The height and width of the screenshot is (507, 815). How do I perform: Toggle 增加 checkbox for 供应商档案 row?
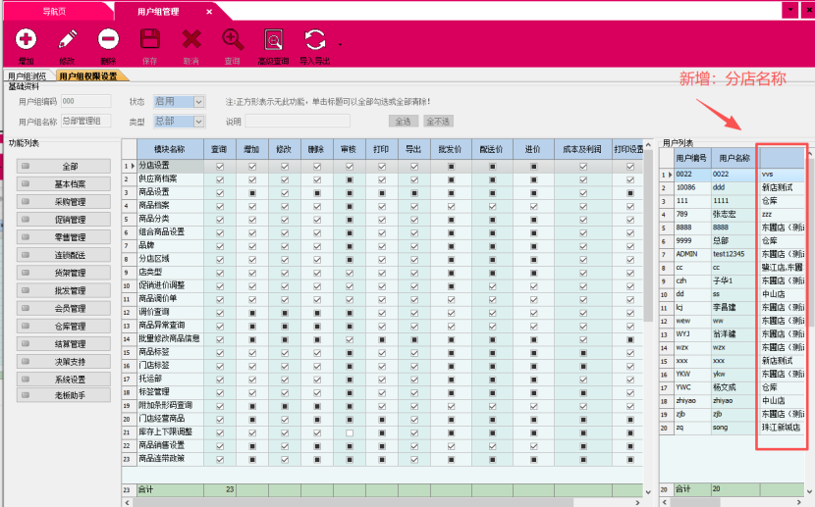coord(252,179)
